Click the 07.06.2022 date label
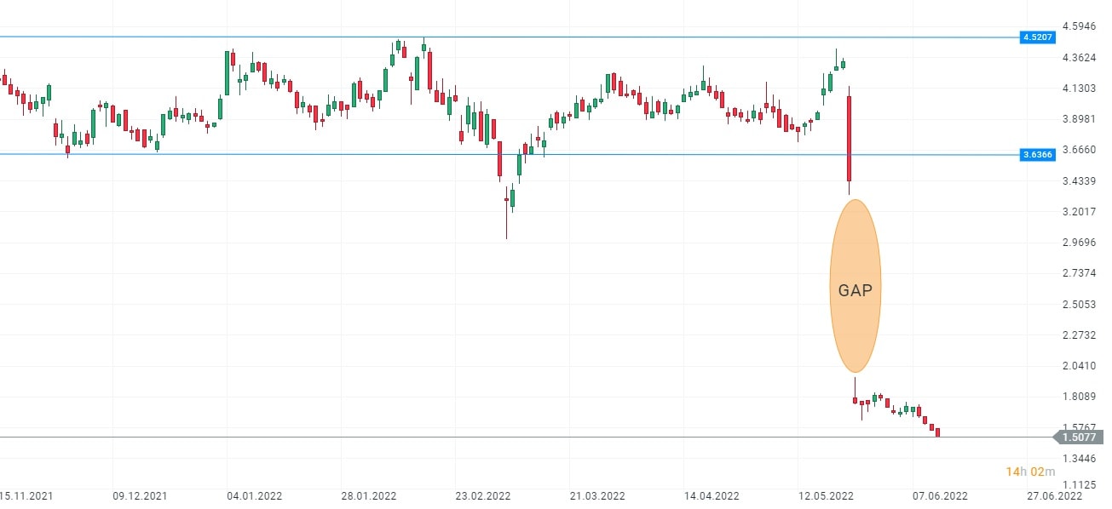The height and width of the screenshot is (509, 1112). click(x=939, y=495)
